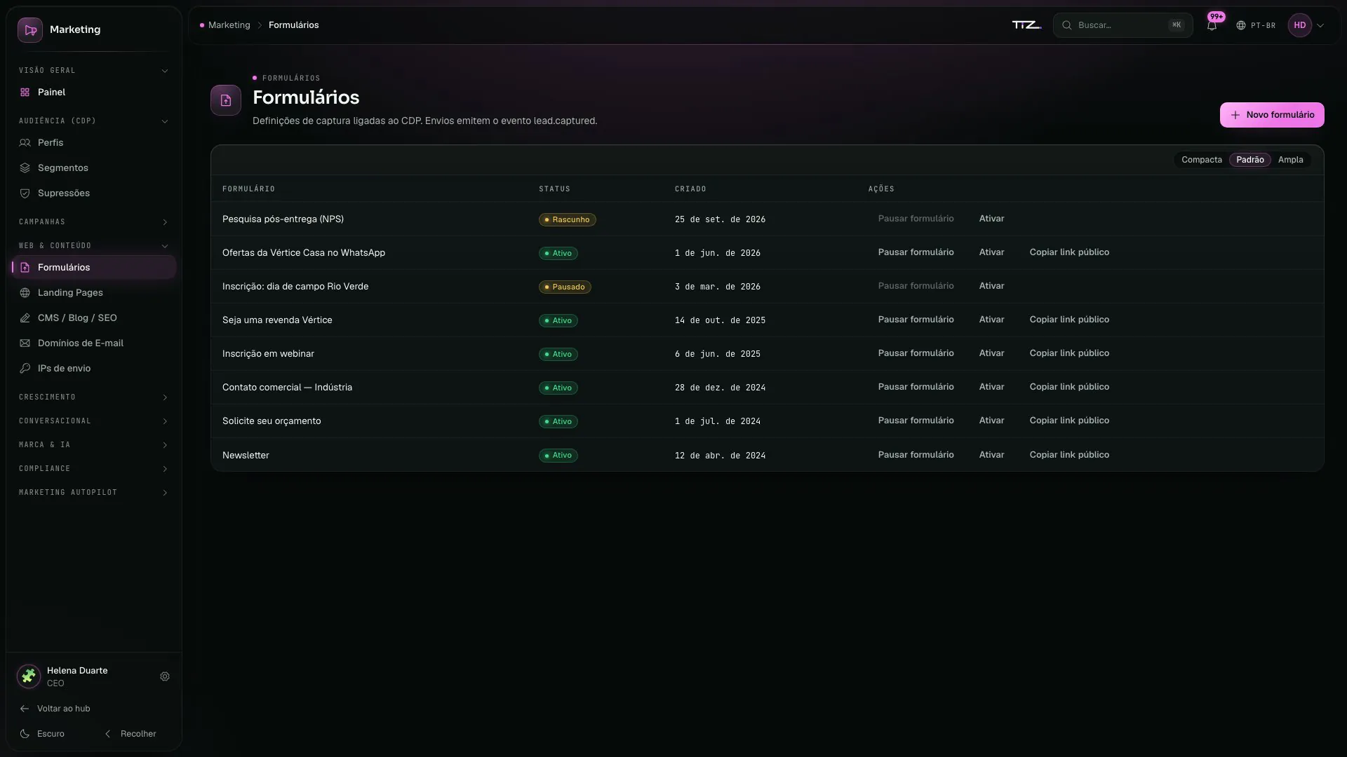
Task: Open the HD user account dropdown
Action: (1306, 25)
